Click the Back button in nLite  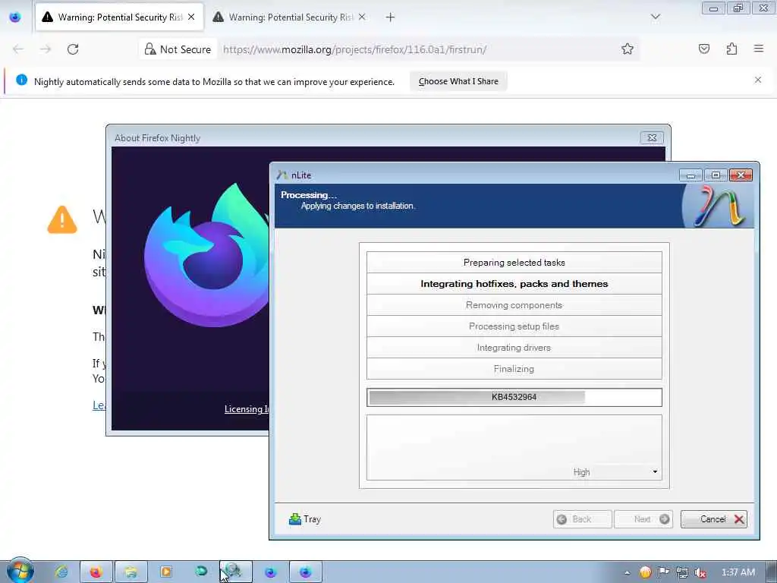(582, 519)
